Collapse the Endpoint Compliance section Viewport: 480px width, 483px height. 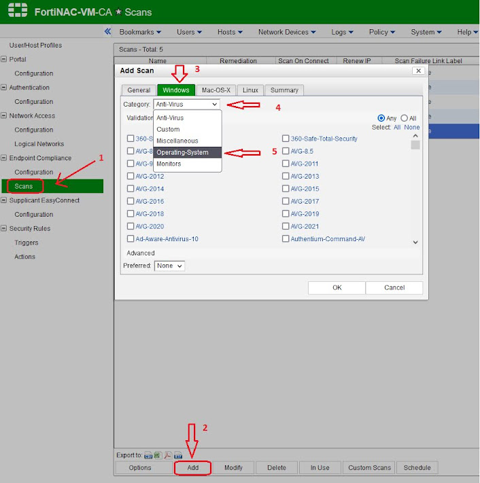(x=3, y=158)
